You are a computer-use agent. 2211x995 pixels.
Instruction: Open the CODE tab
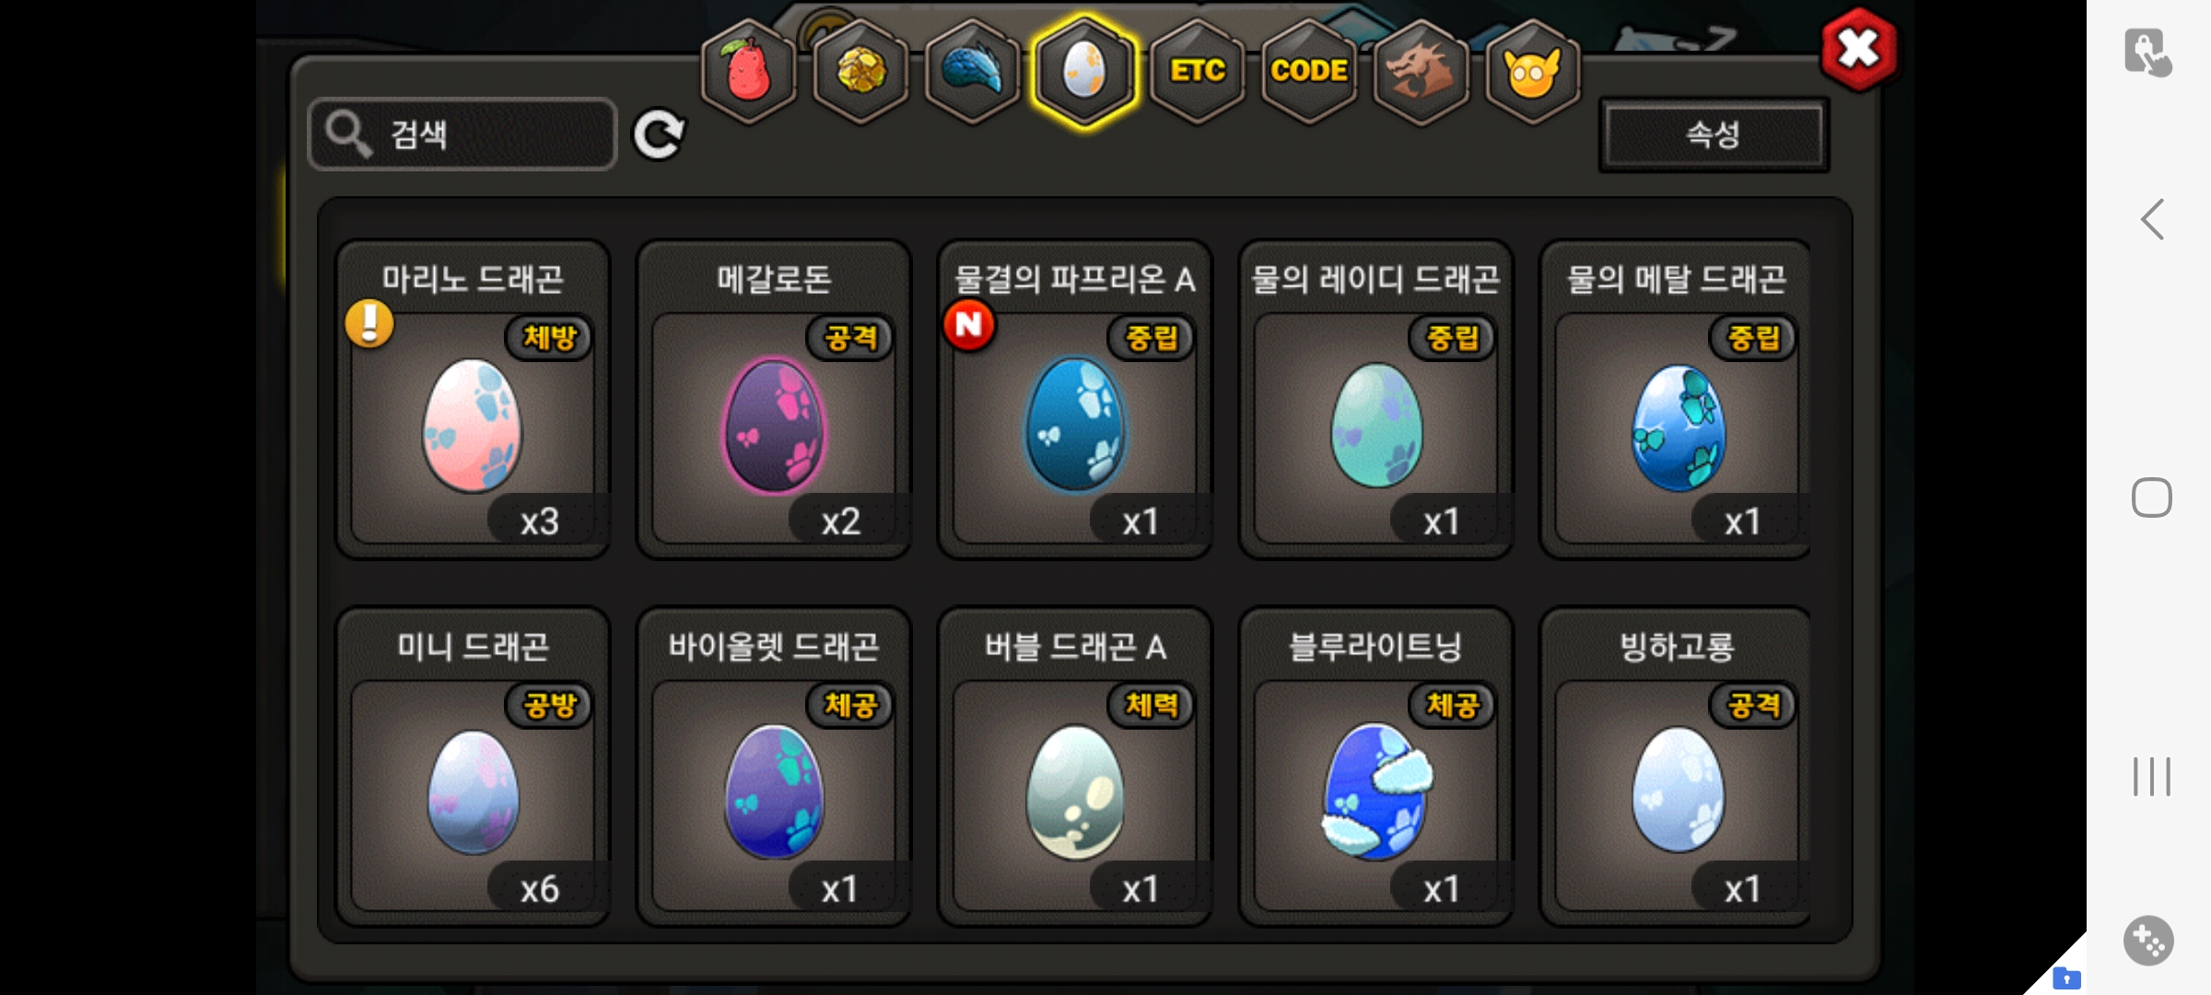click(1309, 71)
